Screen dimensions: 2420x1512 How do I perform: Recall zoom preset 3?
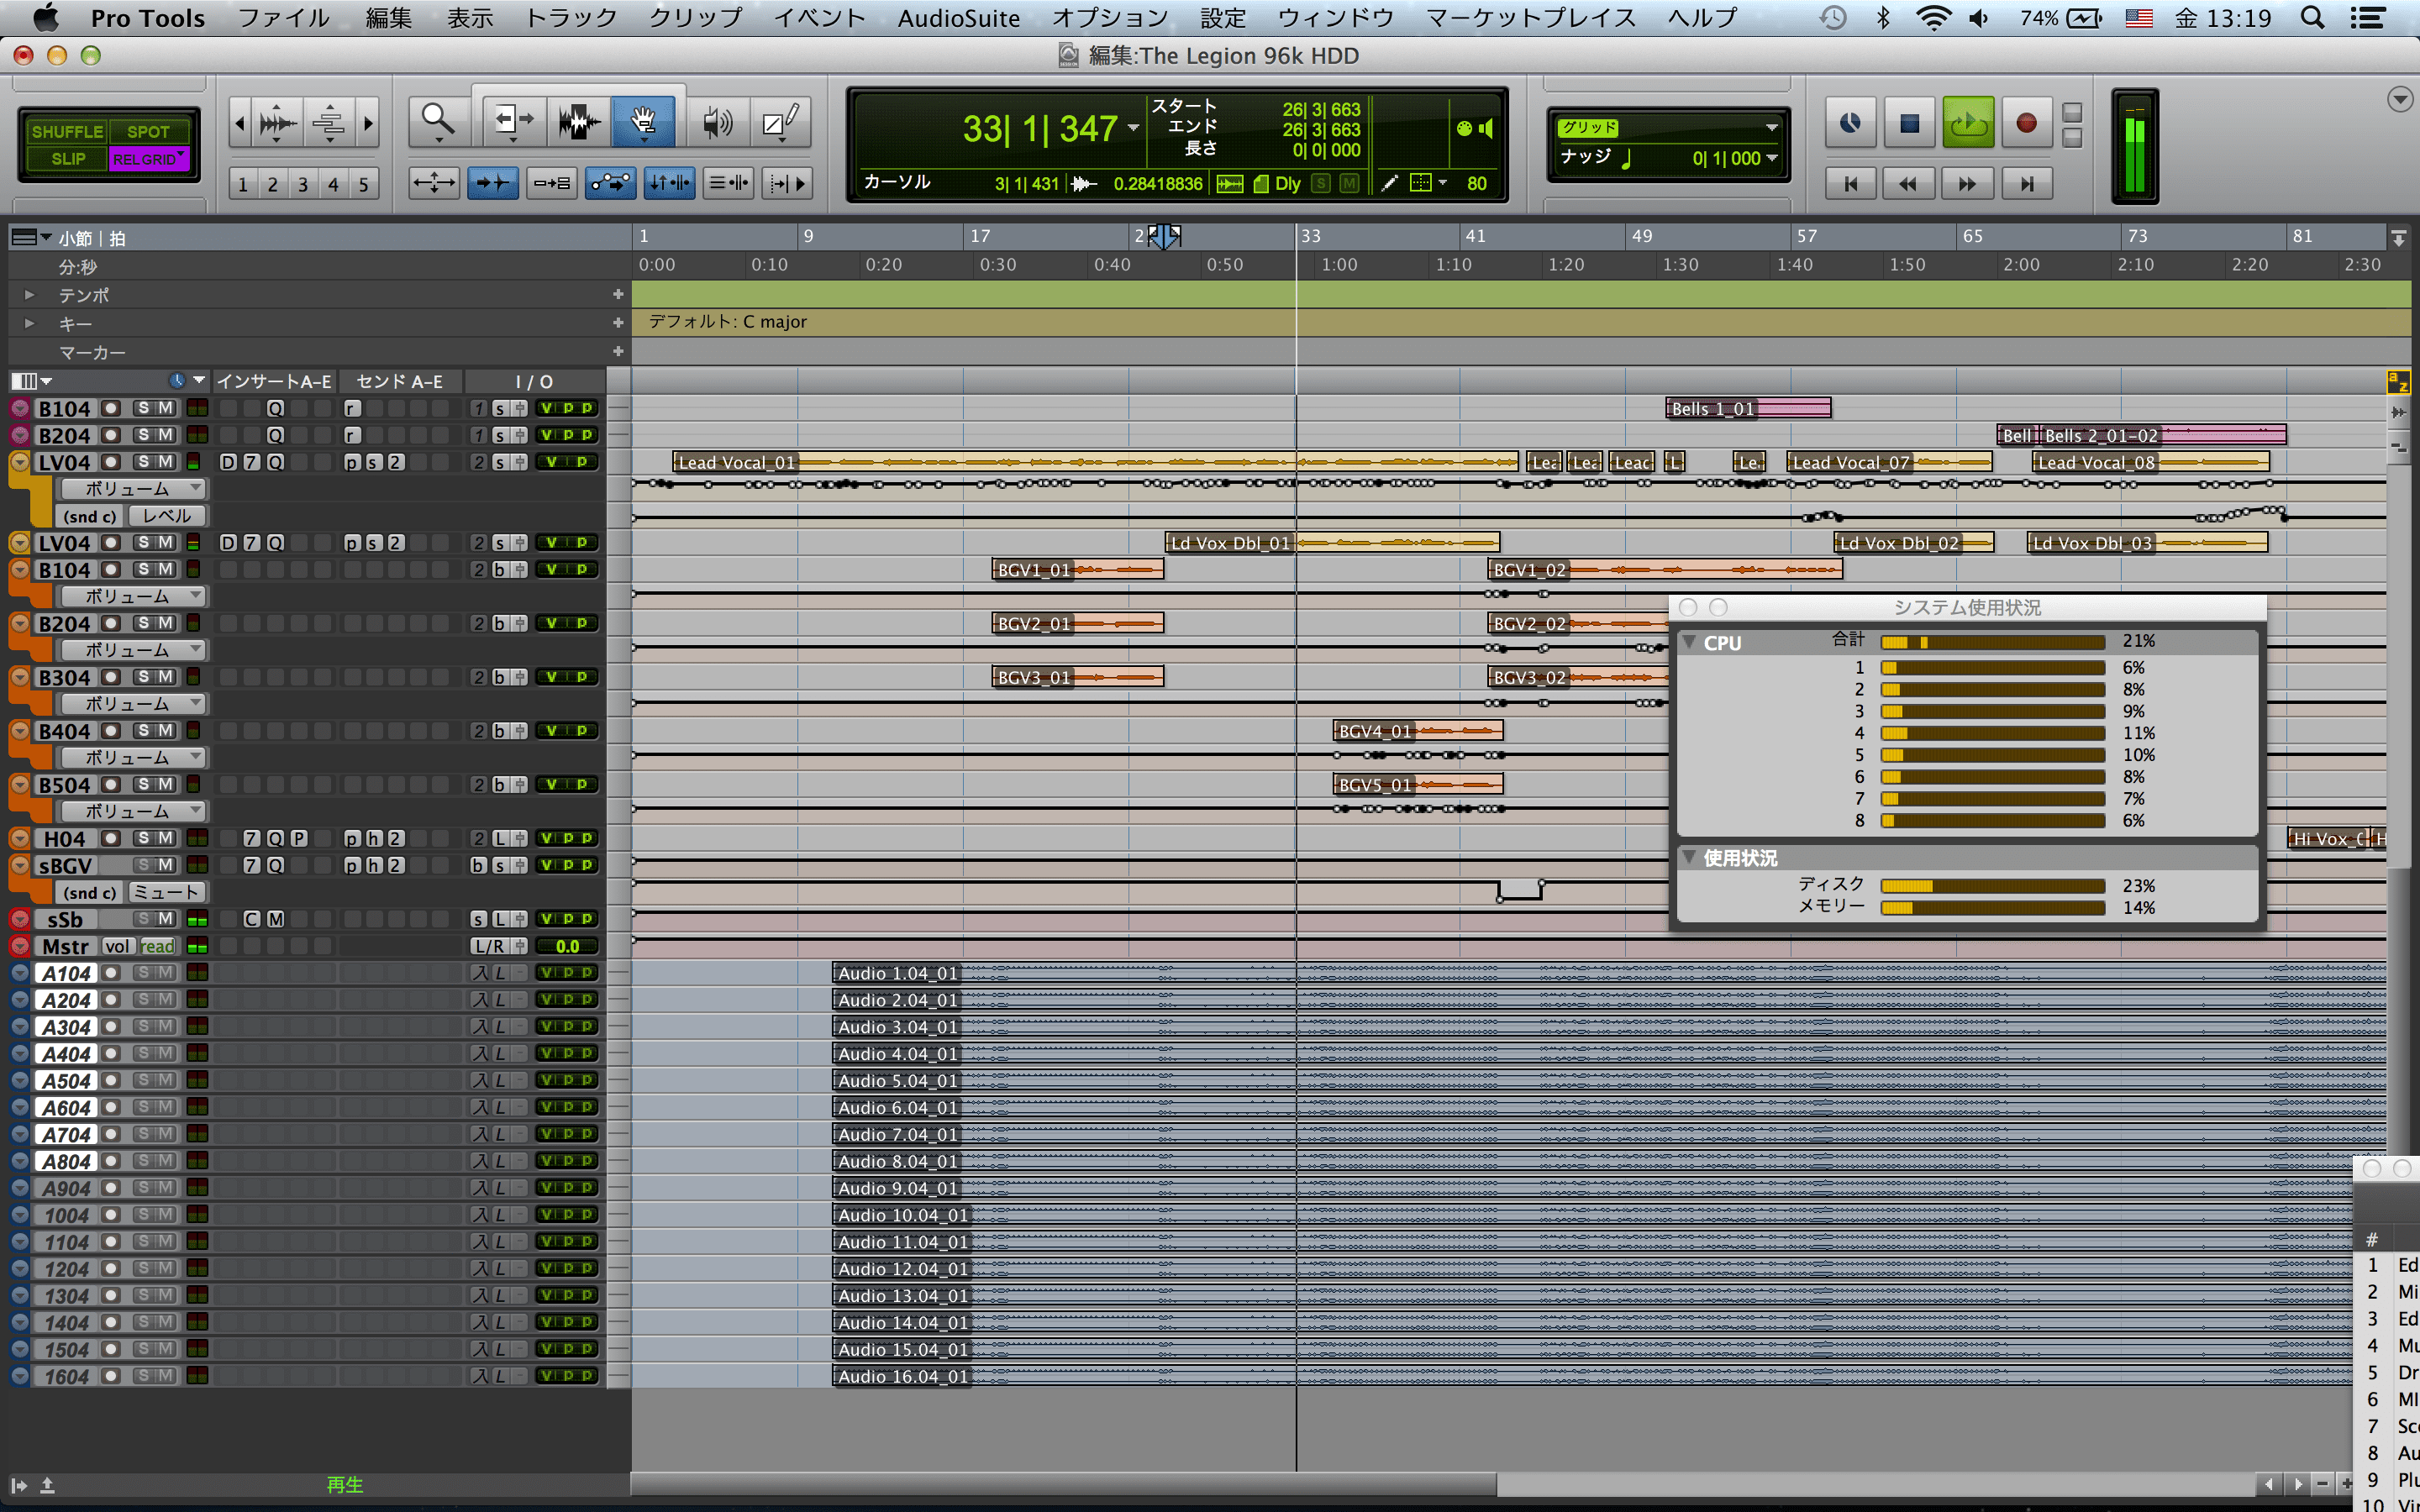[x=303, y=184]
